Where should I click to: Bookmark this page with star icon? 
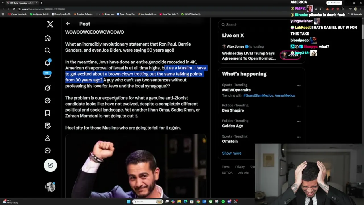coord(320,9)
